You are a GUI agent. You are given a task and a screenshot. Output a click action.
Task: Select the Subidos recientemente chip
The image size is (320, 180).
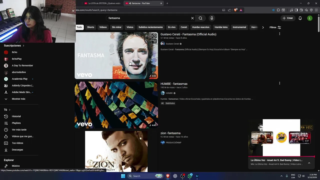point(150,27)
